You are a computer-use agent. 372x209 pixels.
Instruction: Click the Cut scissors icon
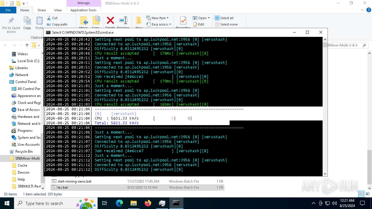(x=49, y=18)
